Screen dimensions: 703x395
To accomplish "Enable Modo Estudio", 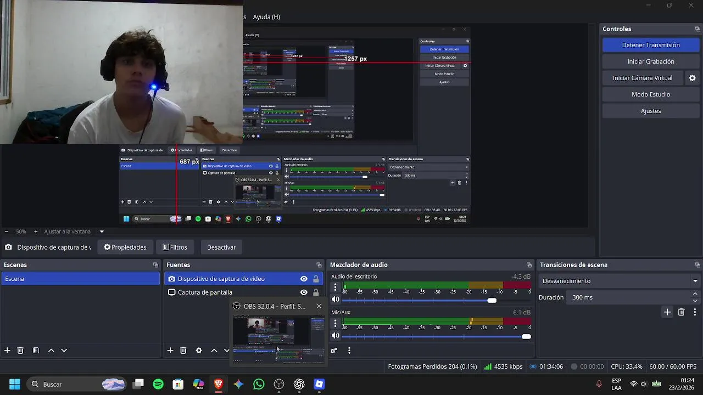I will [x=651, y=94].
